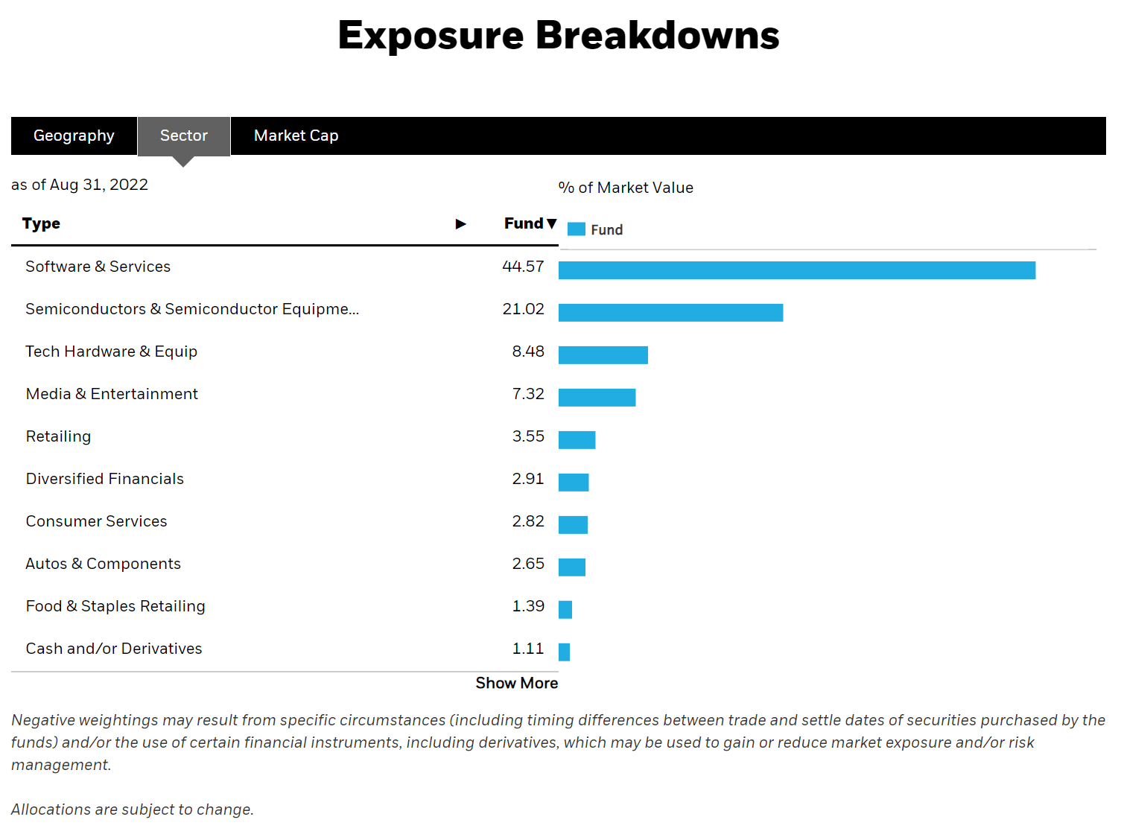Screen dimensions: 1121x840
Task: Click the Diversified Financials bar
Action: (574, 483)
